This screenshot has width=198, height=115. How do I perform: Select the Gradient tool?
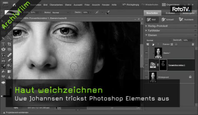[x=9, y=72]
